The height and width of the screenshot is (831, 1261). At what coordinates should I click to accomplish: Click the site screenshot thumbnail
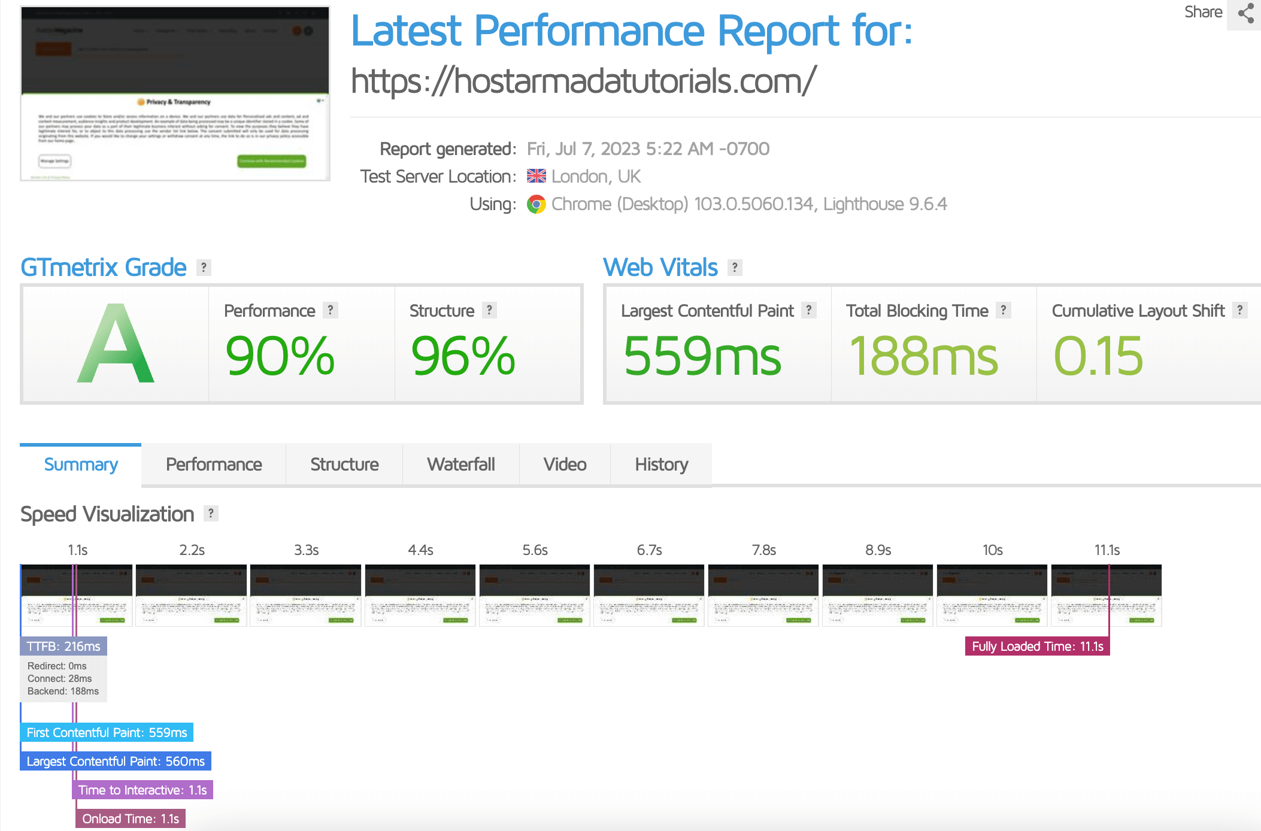[x=175, y=93]
